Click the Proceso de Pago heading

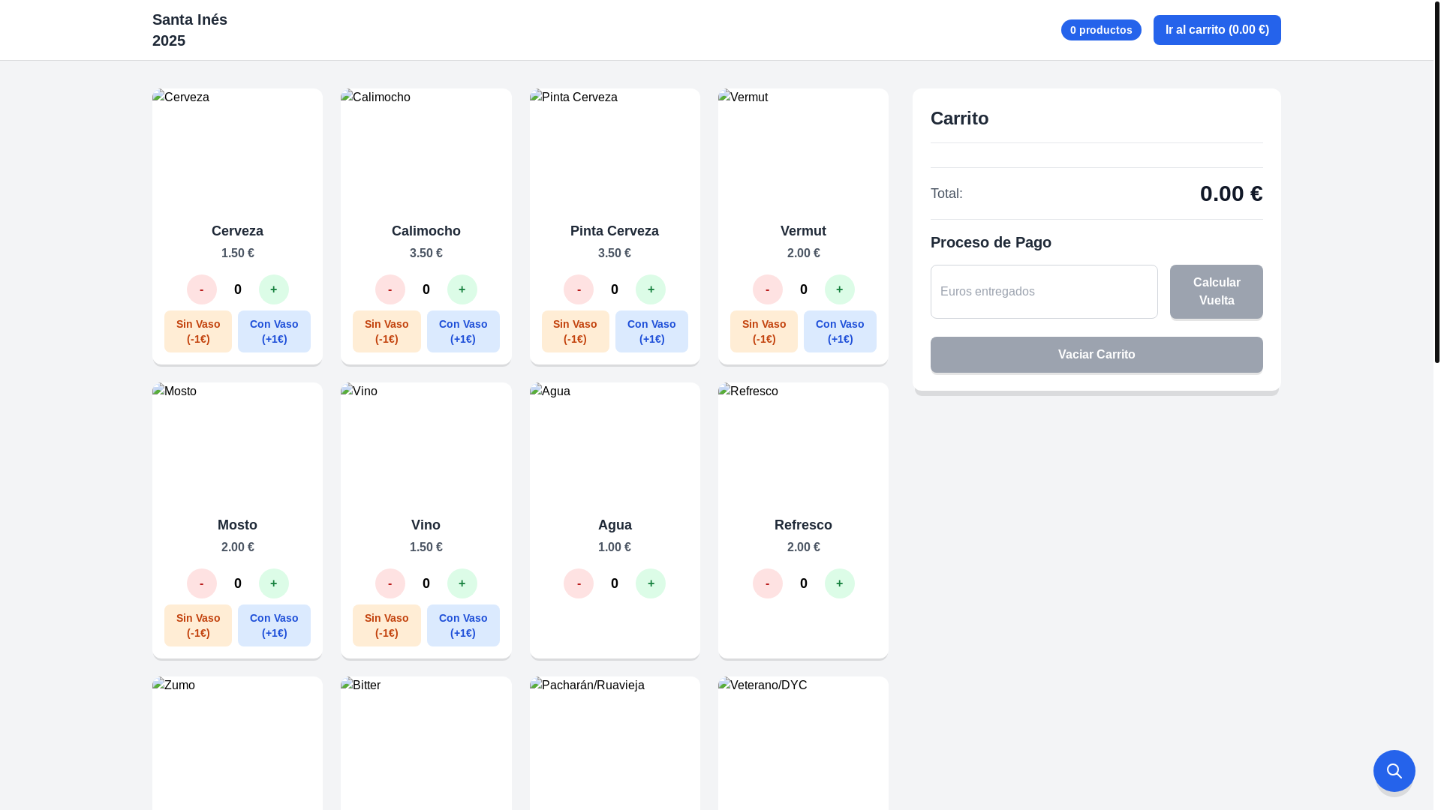(991, 242)
